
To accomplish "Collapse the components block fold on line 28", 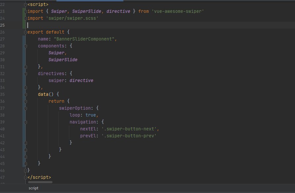I will (x=26, y=46).
